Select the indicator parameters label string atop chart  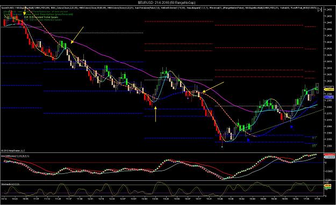[159, 8]
